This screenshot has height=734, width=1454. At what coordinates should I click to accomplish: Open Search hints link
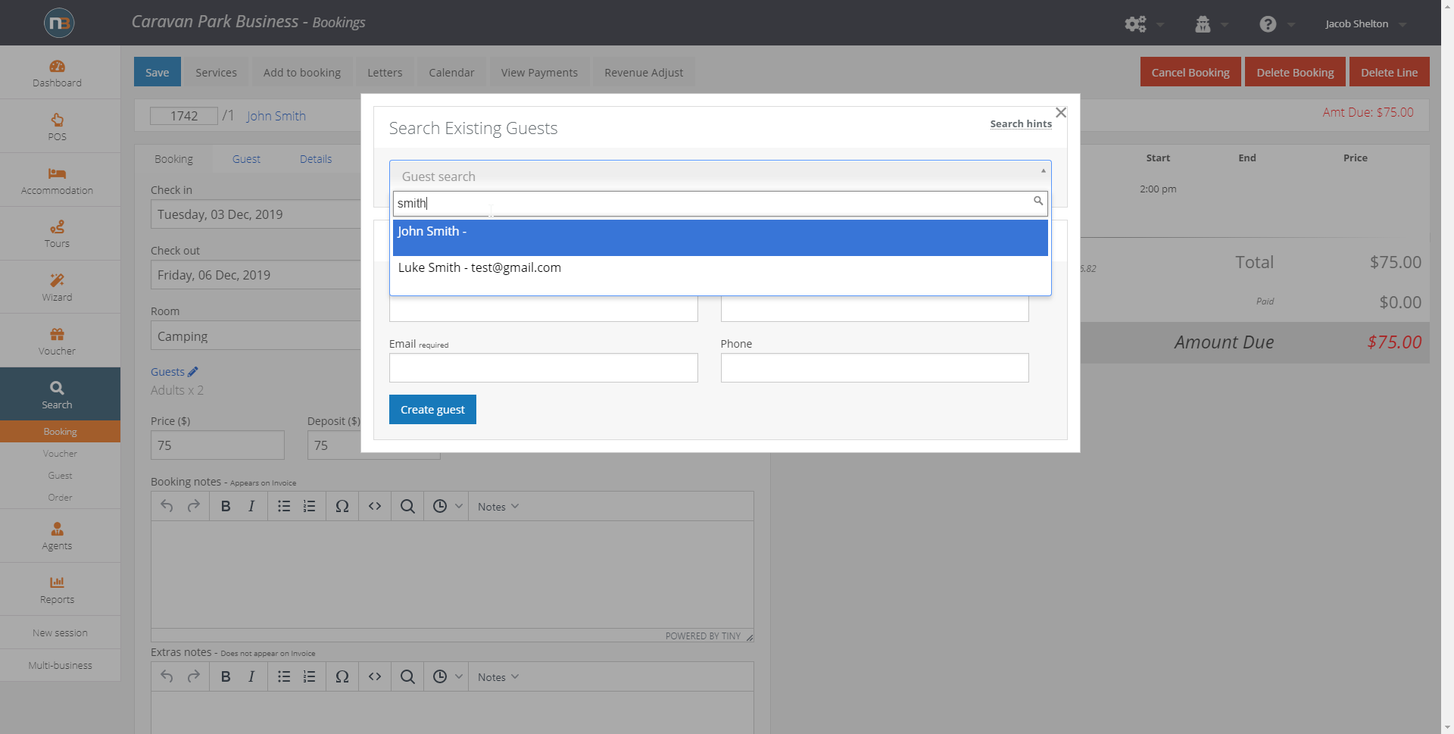coord(1021,123)
